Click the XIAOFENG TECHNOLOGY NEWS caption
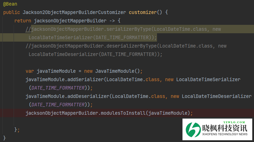This screenshot has width=254, height=142. (225, 135)
